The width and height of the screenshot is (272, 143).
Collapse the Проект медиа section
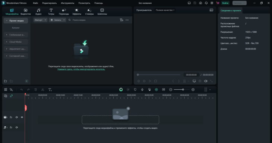(x=7, y=21)
